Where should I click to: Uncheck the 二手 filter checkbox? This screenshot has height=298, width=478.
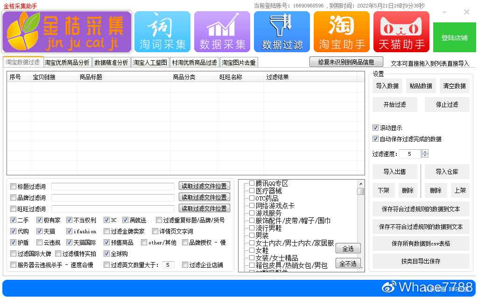(13, 220)
